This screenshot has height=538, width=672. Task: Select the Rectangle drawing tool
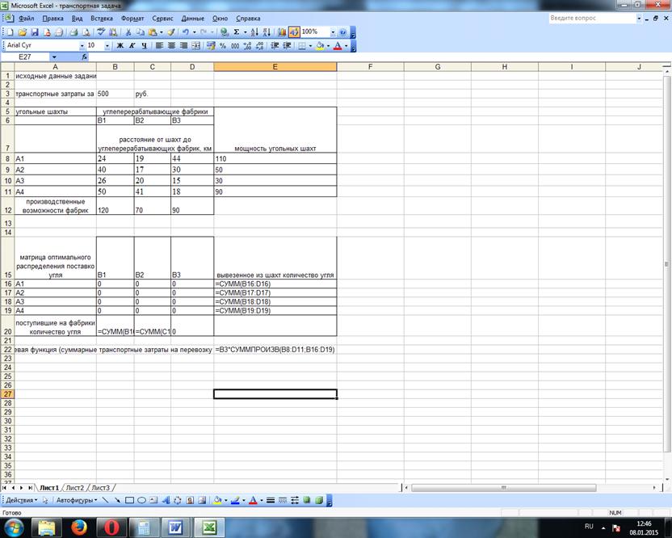tap(129, 501)
